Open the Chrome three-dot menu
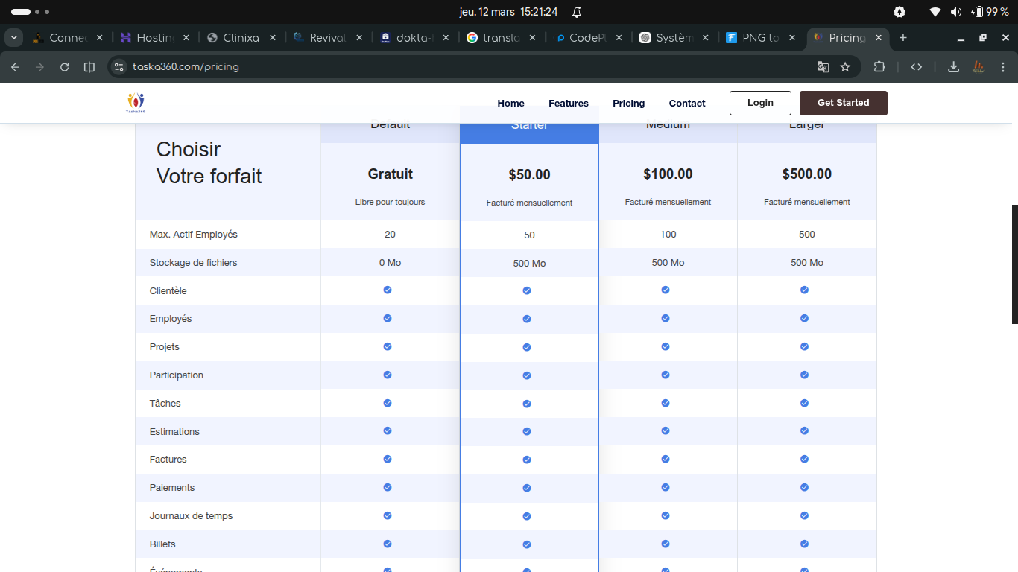The image size is (1018, 572). 1002,67
